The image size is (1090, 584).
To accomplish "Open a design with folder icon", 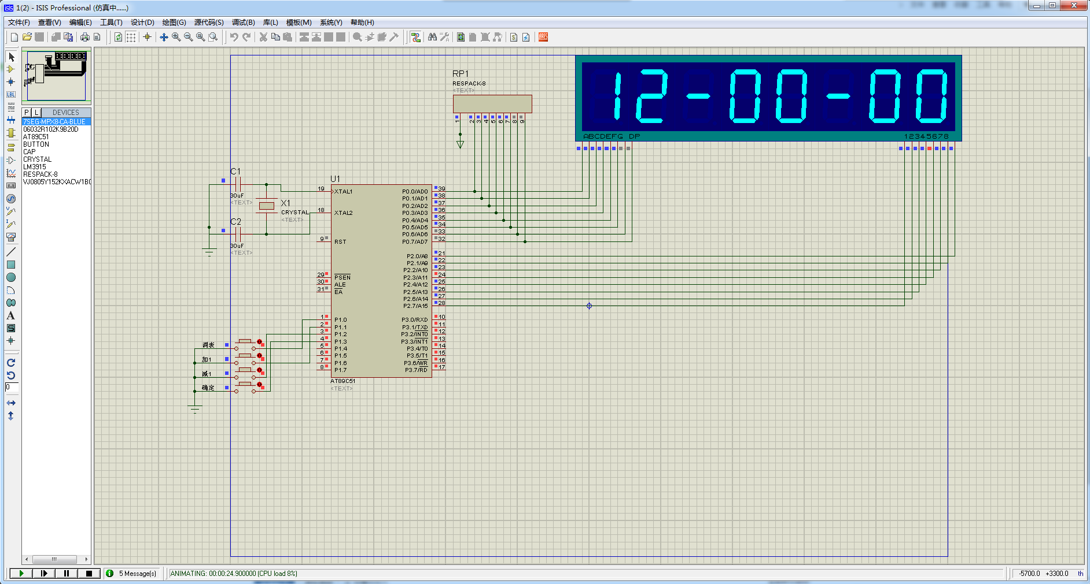I will [27, 37].
